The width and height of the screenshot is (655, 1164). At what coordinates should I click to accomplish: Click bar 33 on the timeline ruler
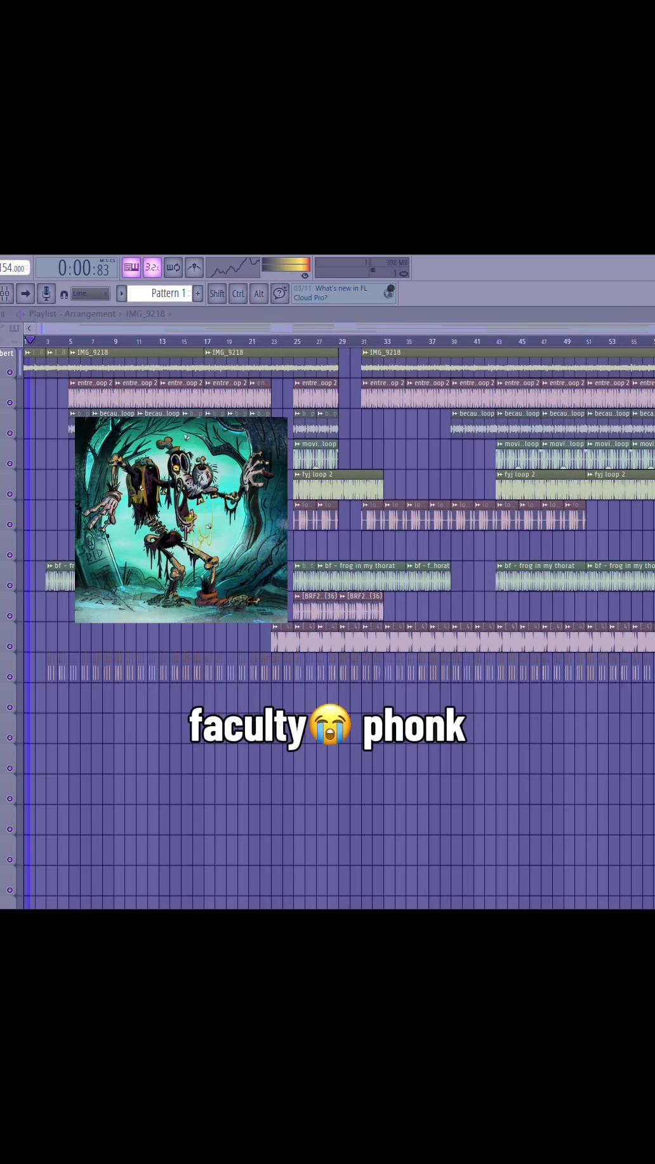coord(387,341)
